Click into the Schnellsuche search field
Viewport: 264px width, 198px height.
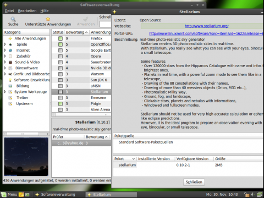(106, 24)
